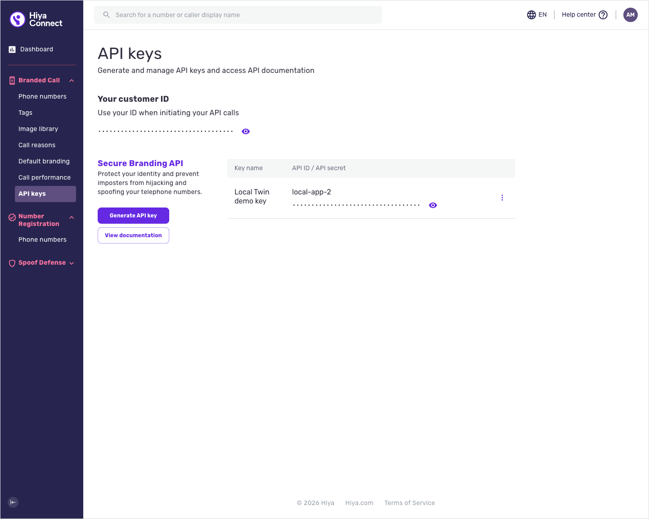
Task: Click the Secure Branding API heading
Action: pos(140,163)
